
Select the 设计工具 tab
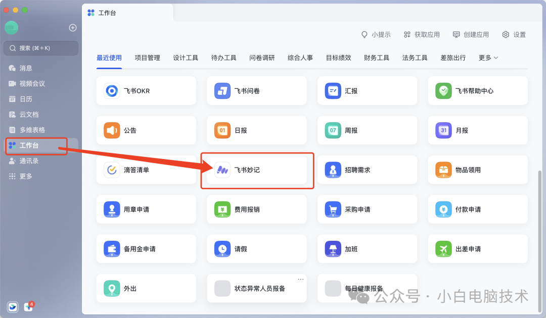click(186, 58)
